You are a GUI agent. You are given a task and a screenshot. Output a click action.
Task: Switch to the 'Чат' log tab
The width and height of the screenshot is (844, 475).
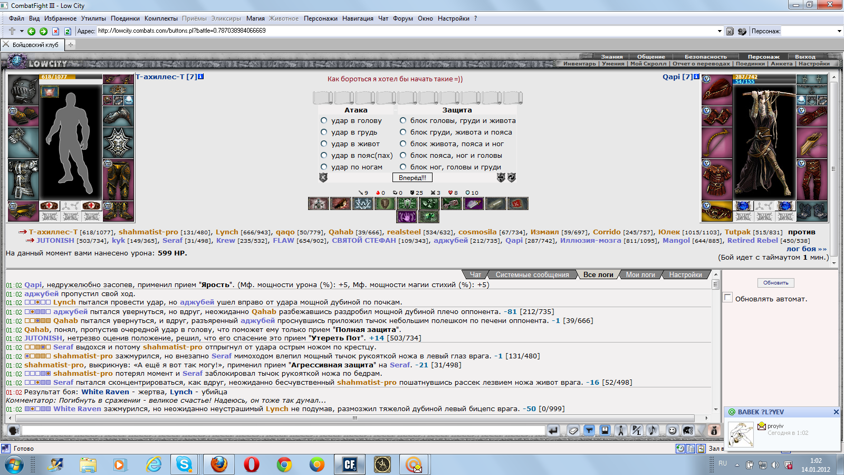pyautogui.click(x=475, y=274)
